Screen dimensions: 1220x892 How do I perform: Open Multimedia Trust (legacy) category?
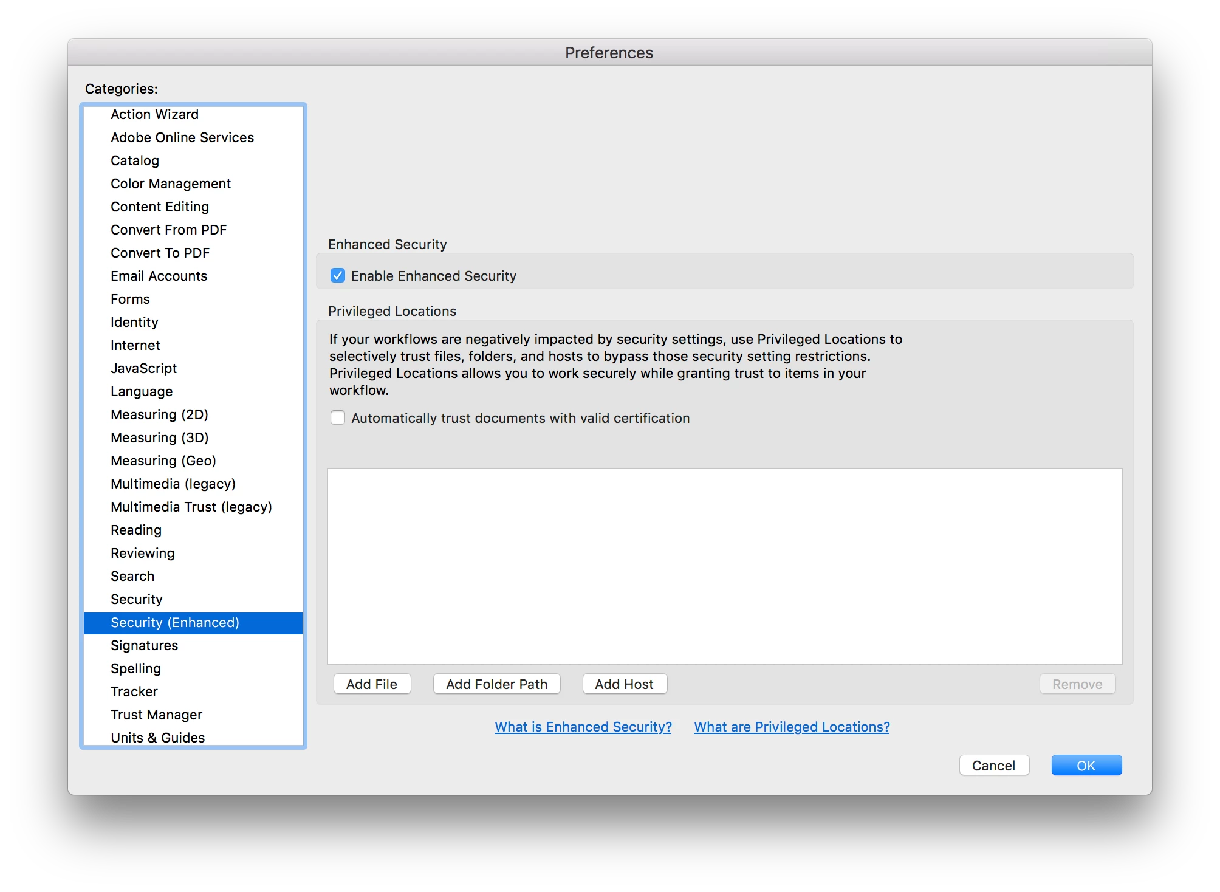point(191,507)
